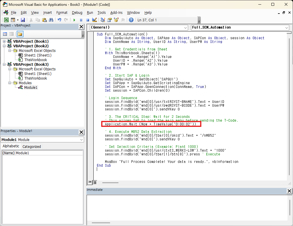This screenshot has height=226, width=293.
Task: Switch to Full Module View button
Action: click(94, 182)
